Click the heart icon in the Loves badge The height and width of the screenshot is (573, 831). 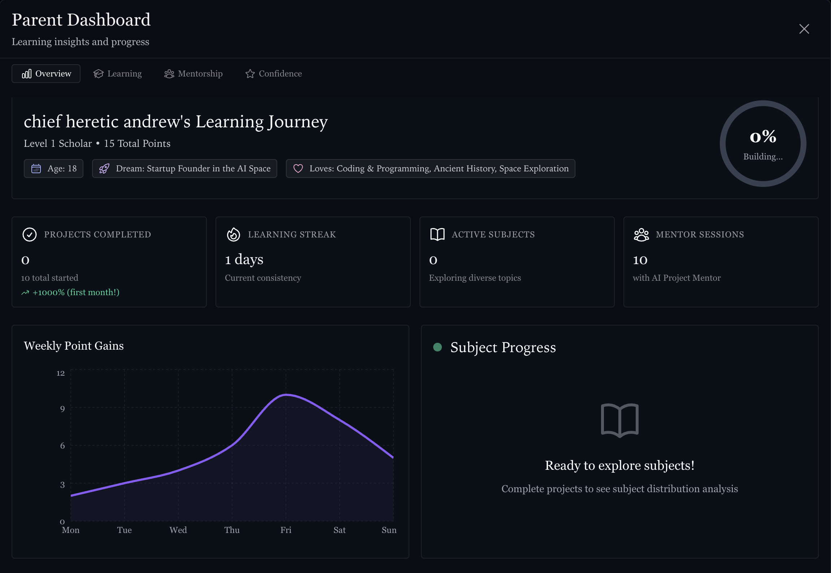click(x=299, y=169)
